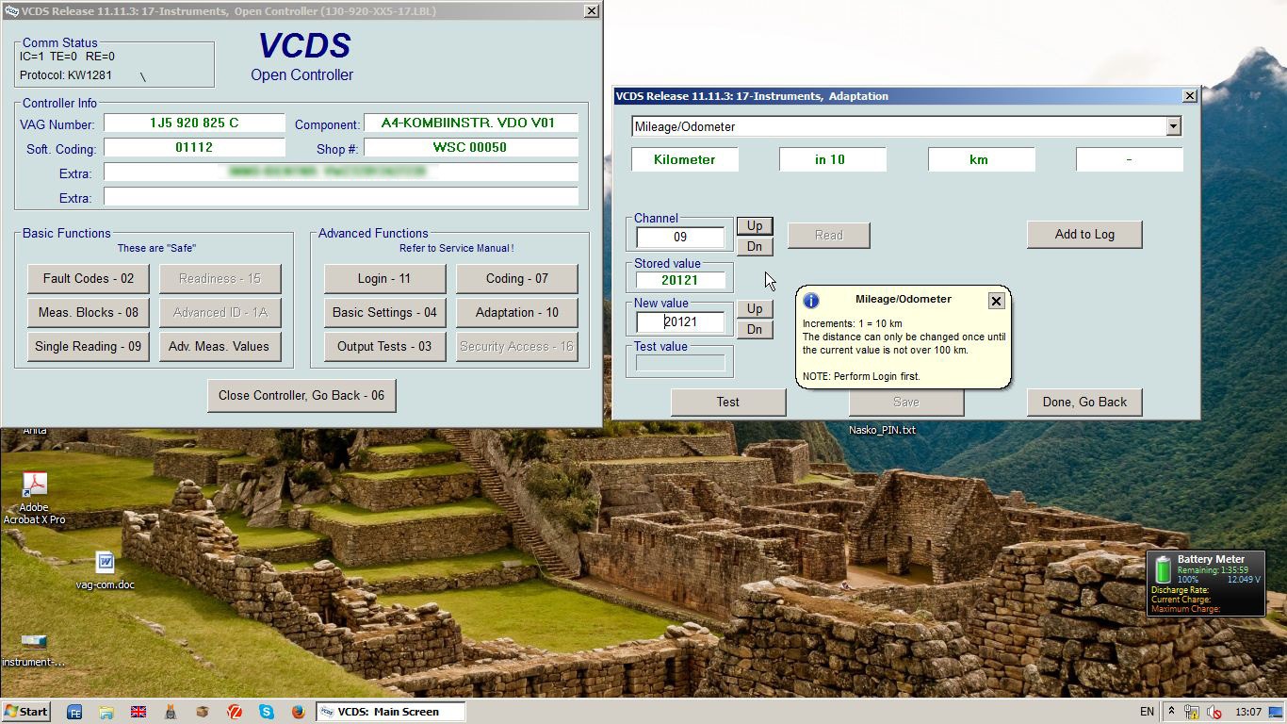Open Skype from the taskbar
This screenshot has width=1287, height=724.
(267, 712)
